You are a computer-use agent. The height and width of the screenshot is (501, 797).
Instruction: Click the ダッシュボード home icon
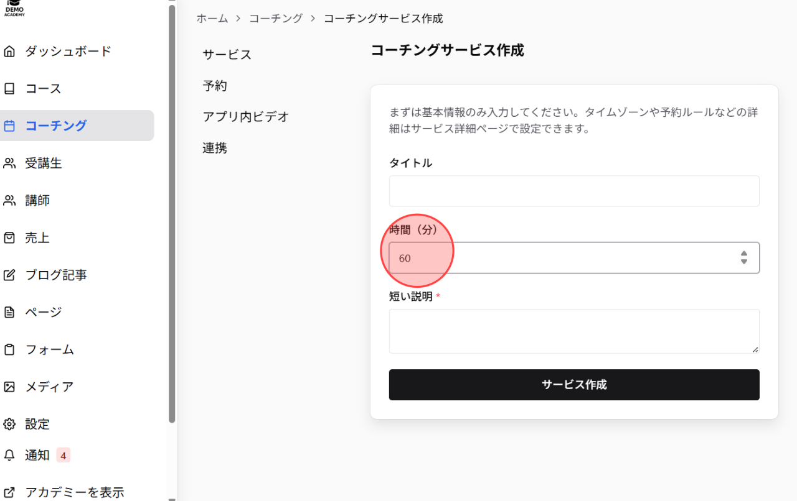tap(9, 52)
